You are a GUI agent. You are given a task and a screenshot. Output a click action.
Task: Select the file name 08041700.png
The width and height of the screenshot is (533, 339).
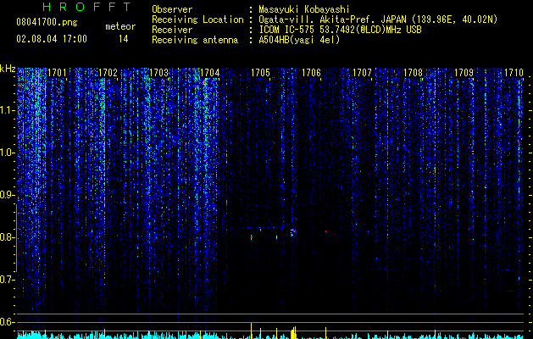tap(47, 22)
